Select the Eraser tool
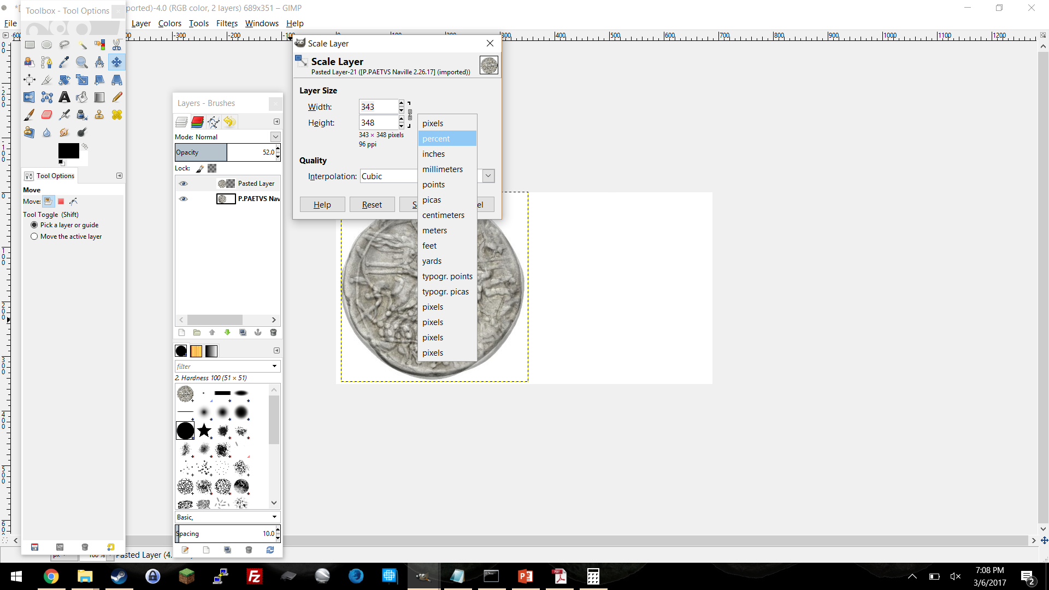The width and height of the screenshot is (1049, 590). click(x=47, y=115)
